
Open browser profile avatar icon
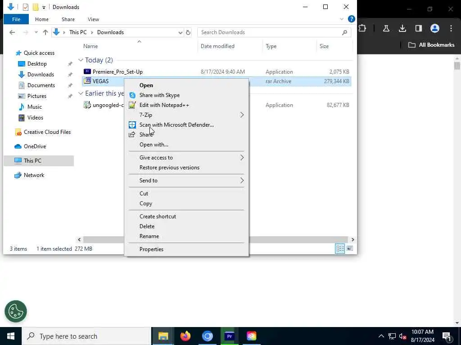pos(434,28)
